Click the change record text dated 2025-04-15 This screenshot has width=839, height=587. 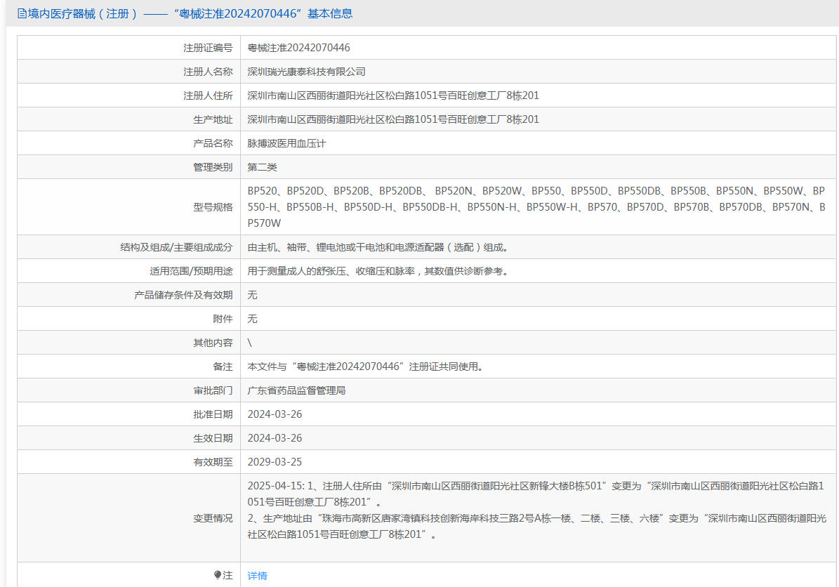click(x=536, y=510)
